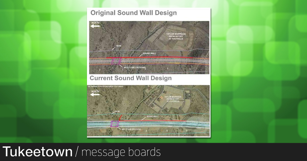This screenshot has width=307, height=161.
Task: Click the 'SOUND WALL' label in the original map
Action: click(149, 53)
